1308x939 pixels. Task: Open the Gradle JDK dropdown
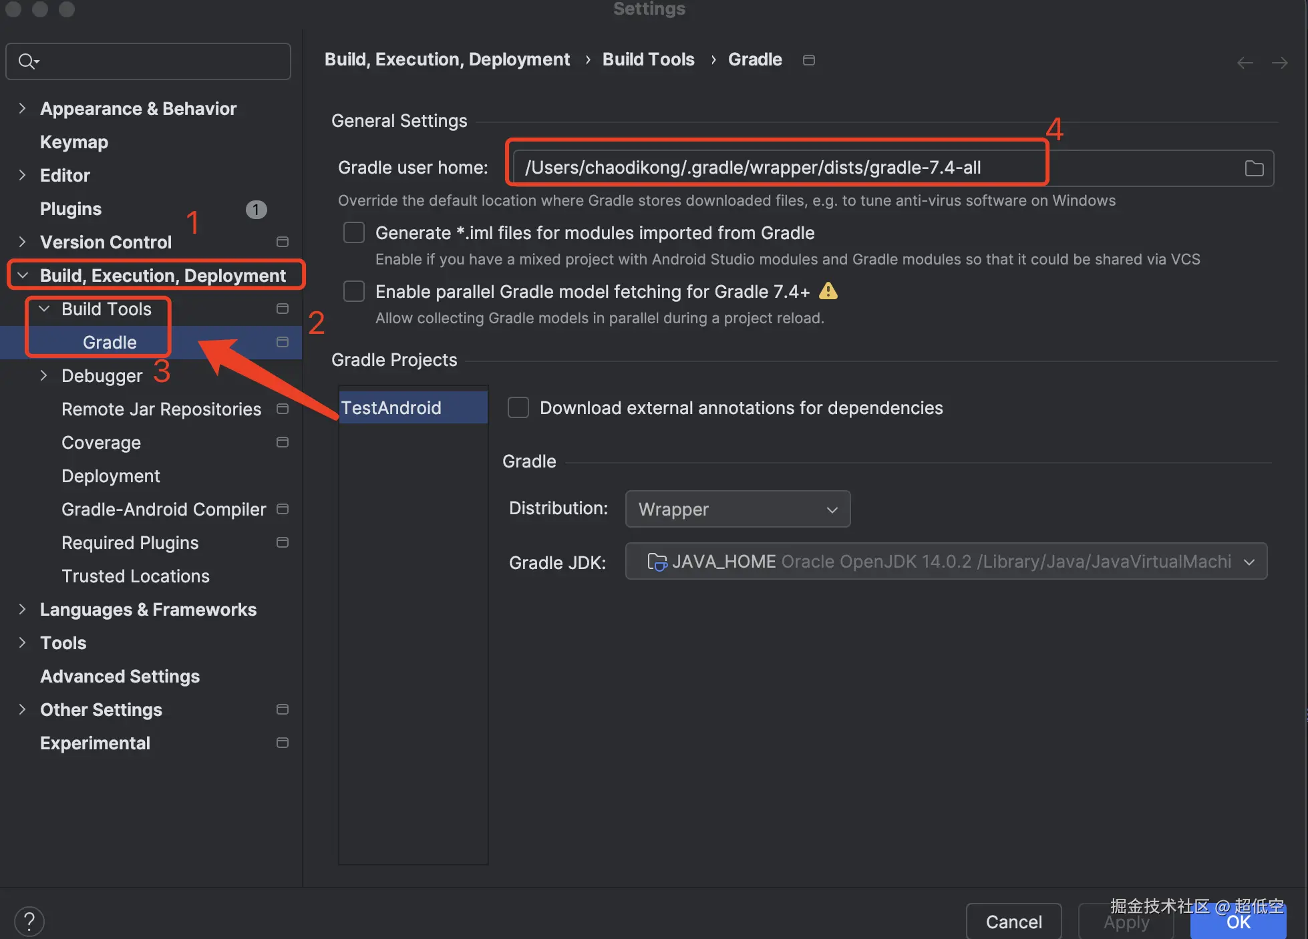coord(945,561)
